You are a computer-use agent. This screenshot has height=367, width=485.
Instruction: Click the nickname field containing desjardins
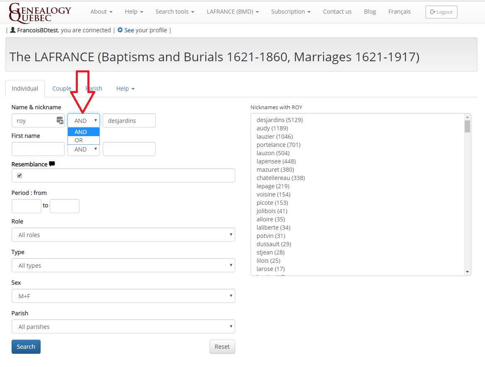(x=129, y=120)
